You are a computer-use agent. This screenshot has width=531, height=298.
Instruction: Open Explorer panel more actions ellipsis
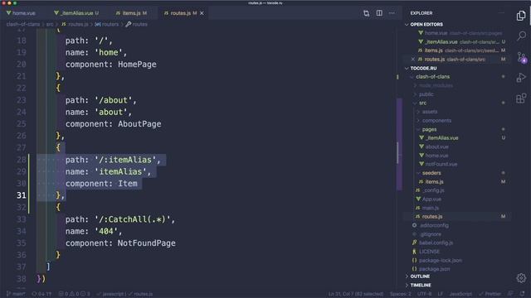click(x=501, y=13)
